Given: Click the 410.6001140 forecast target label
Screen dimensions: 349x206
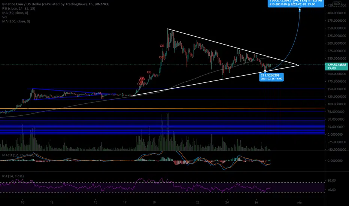Looking at the screenshot, I should coord(295,3).
